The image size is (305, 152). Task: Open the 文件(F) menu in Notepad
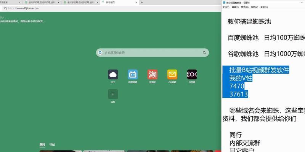[x=226, y=7]
